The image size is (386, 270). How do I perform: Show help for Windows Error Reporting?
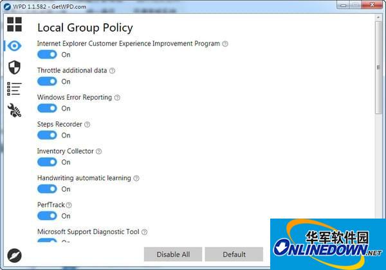pos(117,98)
